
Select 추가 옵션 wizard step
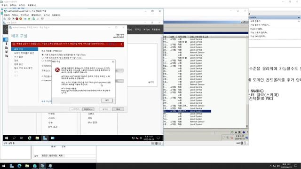pyautogui.click(x=19, y=57)
